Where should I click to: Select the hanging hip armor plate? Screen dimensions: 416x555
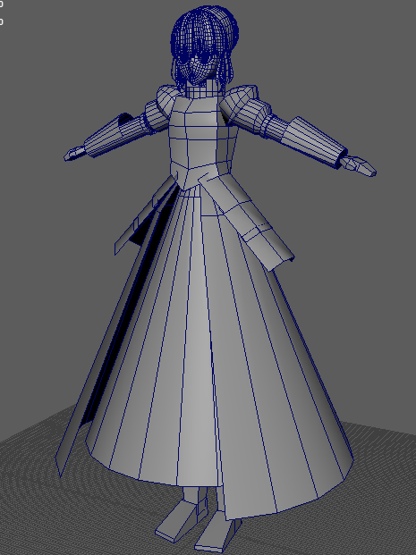248,220
